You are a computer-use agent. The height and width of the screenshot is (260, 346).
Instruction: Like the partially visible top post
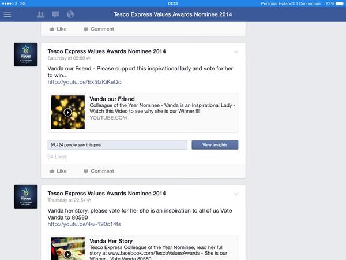tap(58, 29)
